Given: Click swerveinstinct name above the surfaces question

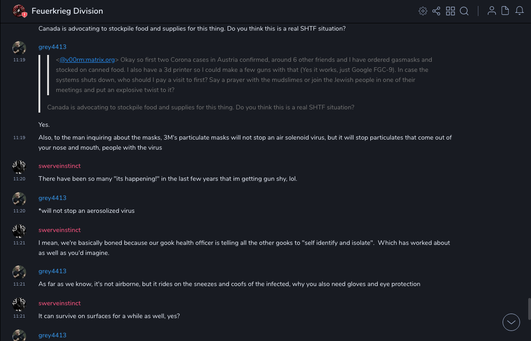Looking at the screenshot, I should tap(60, 303).
